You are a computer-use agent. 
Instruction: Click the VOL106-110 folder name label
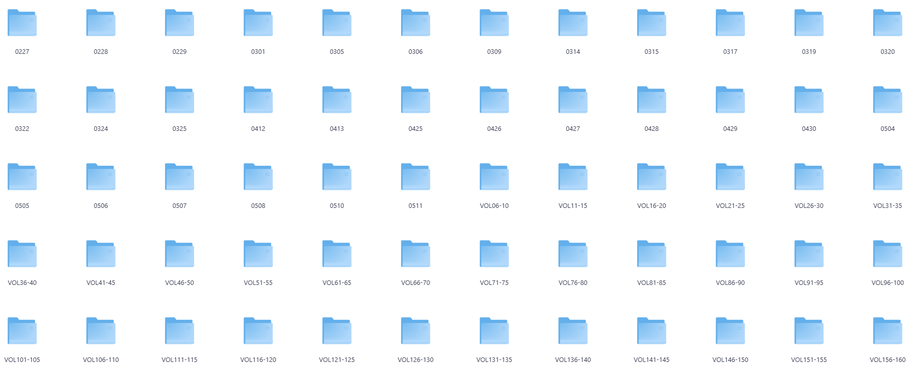pos(101,360)
